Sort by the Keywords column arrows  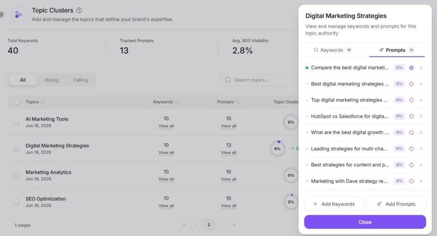click(177, 102)
